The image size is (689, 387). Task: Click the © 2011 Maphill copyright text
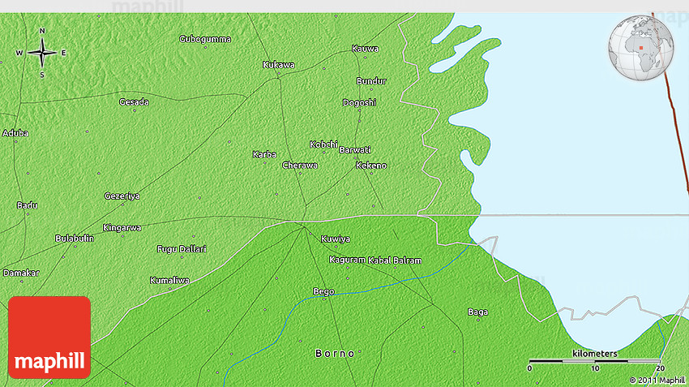pyautogui.click(x=657, y=381)
